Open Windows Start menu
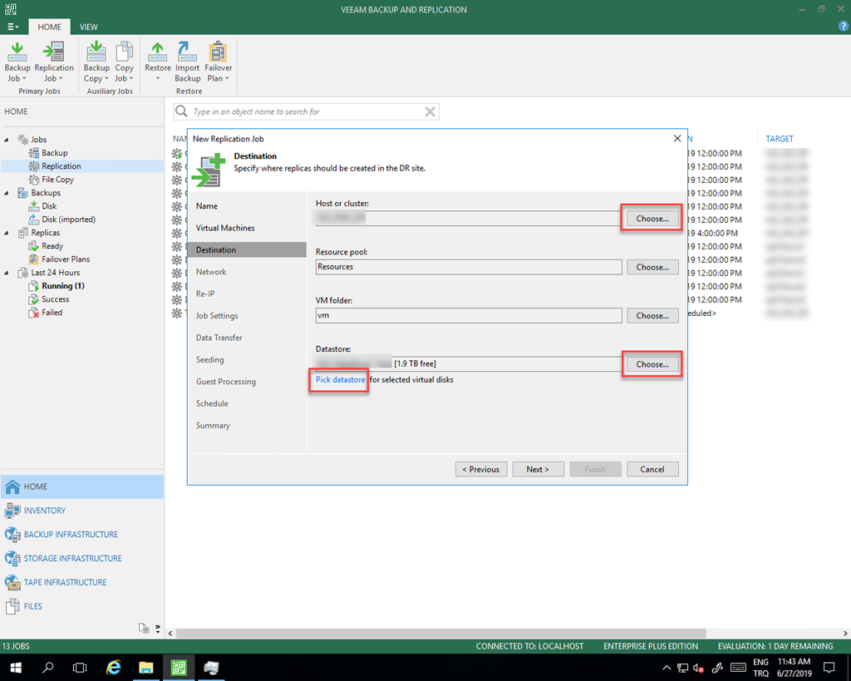 [15, 668]
